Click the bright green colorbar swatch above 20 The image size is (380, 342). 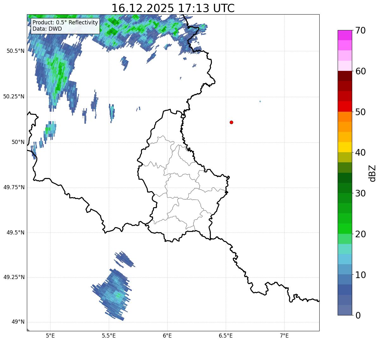345,228
